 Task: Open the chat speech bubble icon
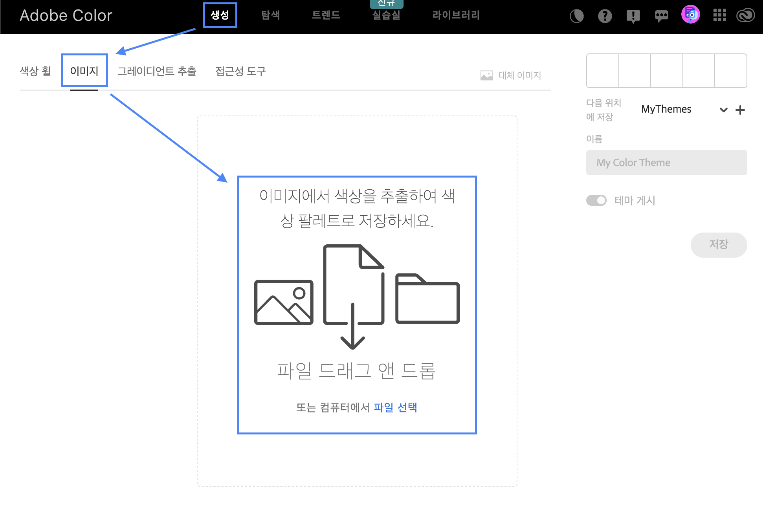pyautogui.click(x=661, y=16)
